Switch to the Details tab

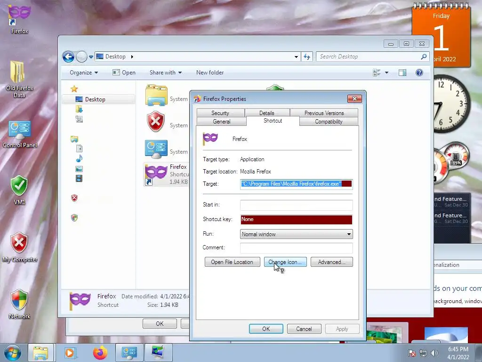coord(266,113)
